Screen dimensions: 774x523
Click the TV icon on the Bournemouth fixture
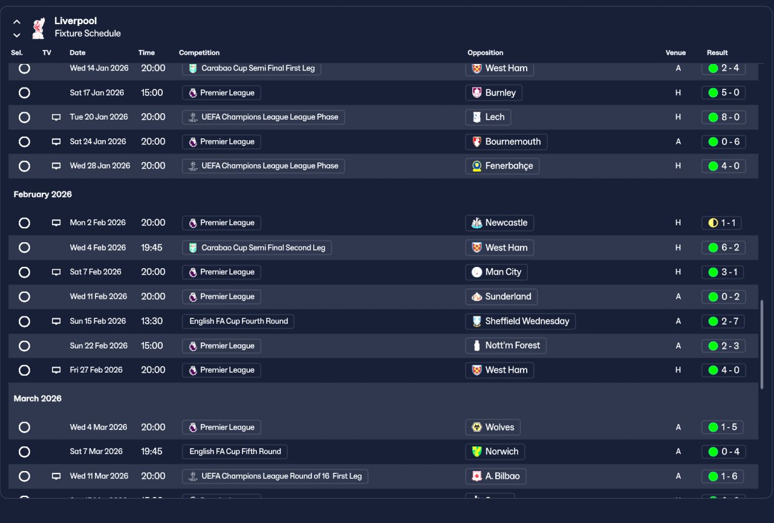(56, 142)
